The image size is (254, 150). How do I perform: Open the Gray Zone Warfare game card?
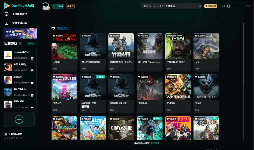pos(121,128)
